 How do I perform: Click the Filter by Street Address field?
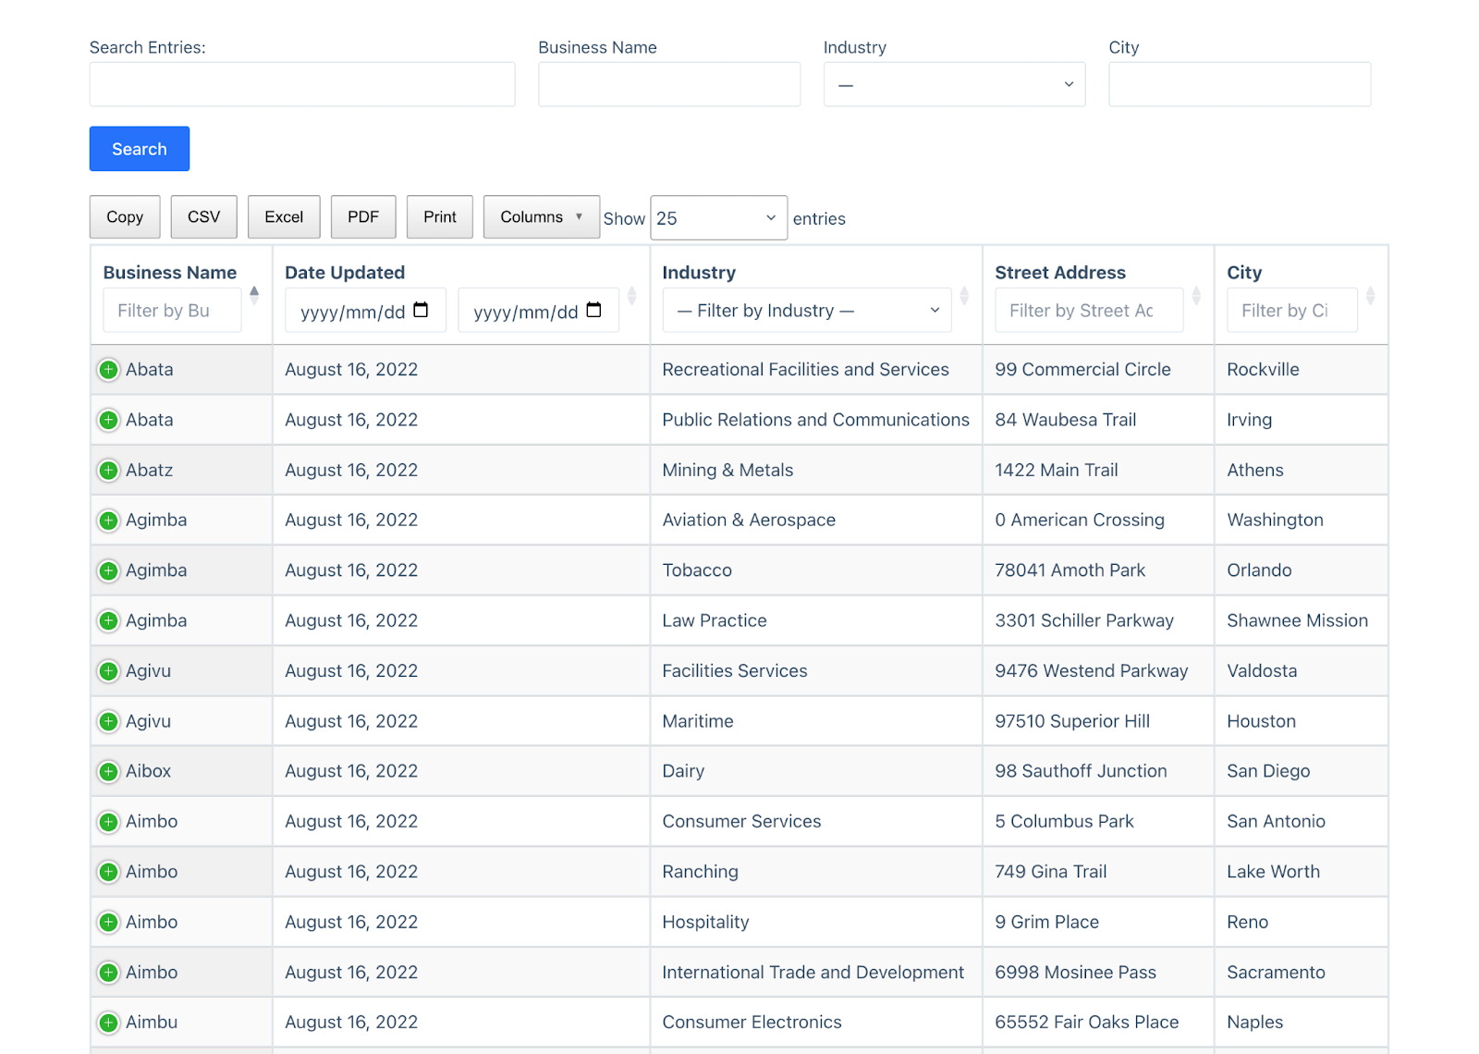(x=1088, y=311)
